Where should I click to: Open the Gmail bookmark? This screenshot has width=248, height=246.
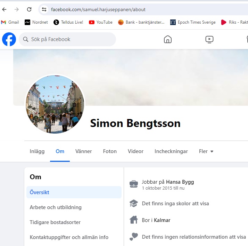pos(10,22)
